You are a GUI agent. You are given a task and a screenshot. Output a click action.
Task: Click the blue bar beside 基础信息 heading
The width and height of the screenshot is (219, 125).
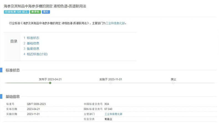1,97
